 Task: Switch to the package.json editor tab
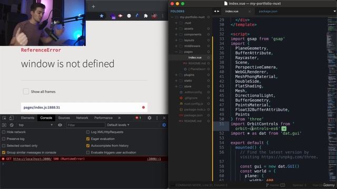pyautogui.click(x=268, y=12)
